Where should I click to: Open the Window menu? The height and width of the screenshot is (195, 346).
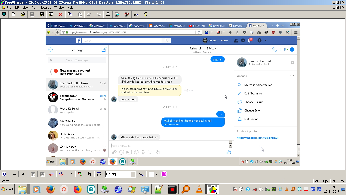(59, 8)
